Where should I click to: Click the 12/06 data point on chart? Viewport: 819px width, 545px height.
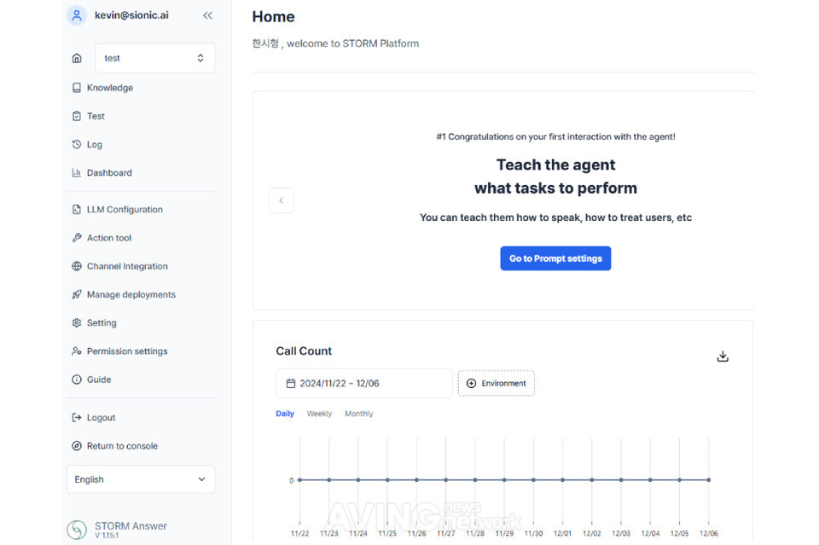coord(708,480)
